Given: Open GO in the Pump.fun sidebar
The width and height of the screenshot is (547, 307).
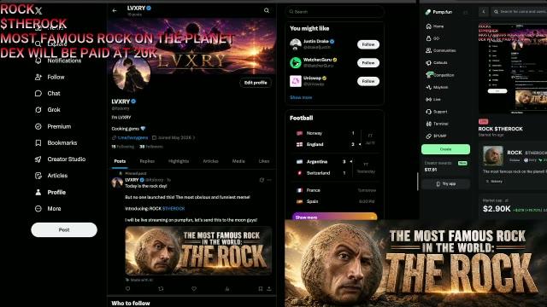Looking at the screenshot, I should (432, 38).
